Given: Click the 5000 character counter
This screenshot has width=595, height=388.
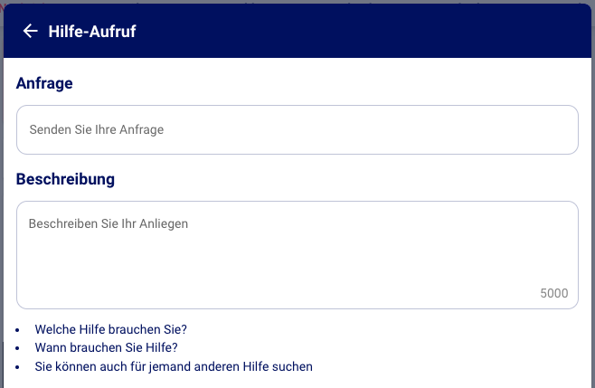Looking at the screenshot, I should (553, 293).
